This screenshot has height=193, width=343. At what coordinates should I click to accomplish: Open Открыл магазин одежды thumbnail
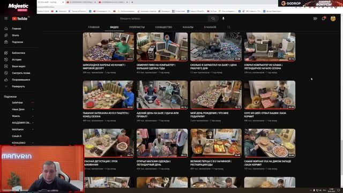(162, 143)
